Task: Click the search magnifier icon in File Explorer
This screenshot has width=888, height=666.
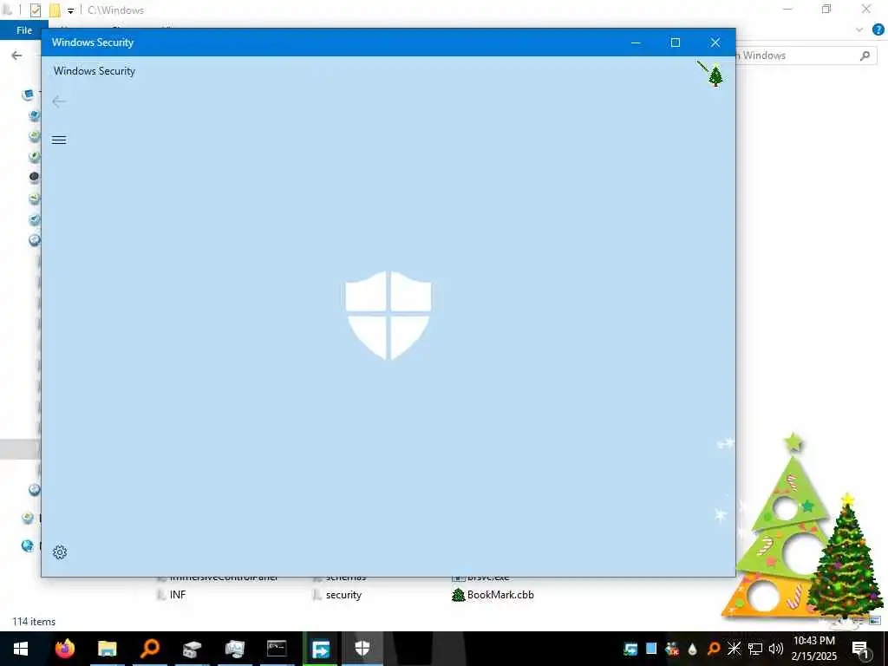Action: click(x=865, y=55)
